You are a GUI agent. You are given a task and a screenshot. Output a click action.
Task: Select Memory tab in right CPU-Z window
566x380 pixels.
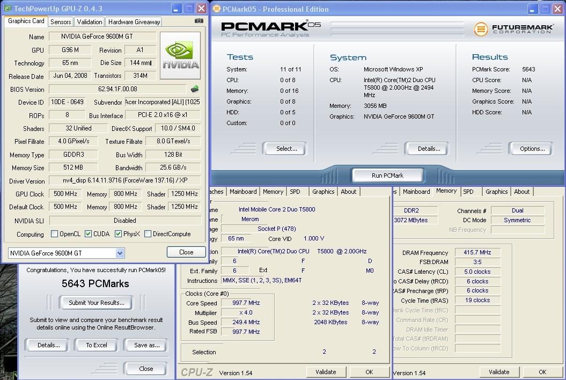coord(446,191)
